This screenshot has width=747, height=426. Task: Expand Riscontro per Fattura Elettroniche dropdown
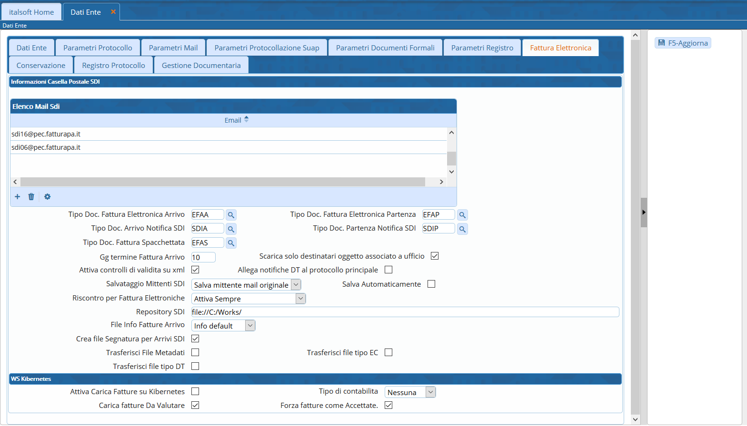coord(300,299)
